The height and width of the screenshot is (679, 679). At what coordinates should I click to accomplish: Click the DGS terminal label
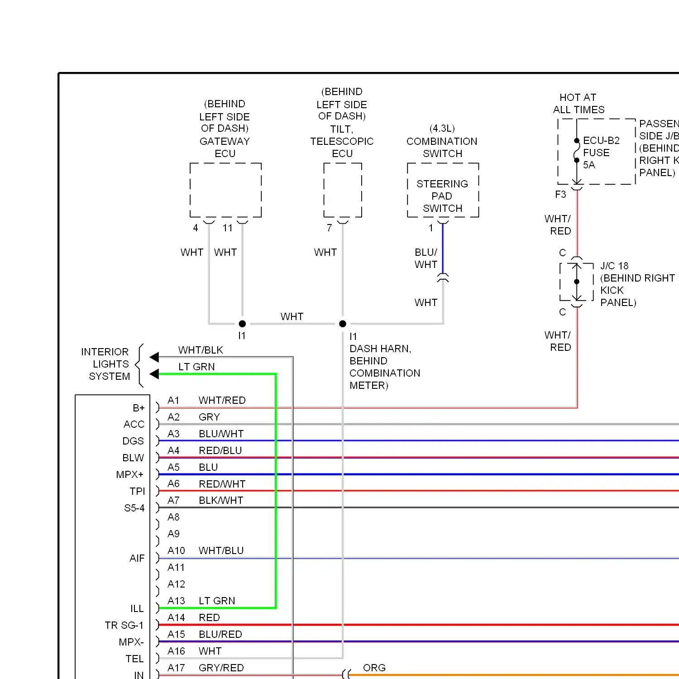coord(133,441)
